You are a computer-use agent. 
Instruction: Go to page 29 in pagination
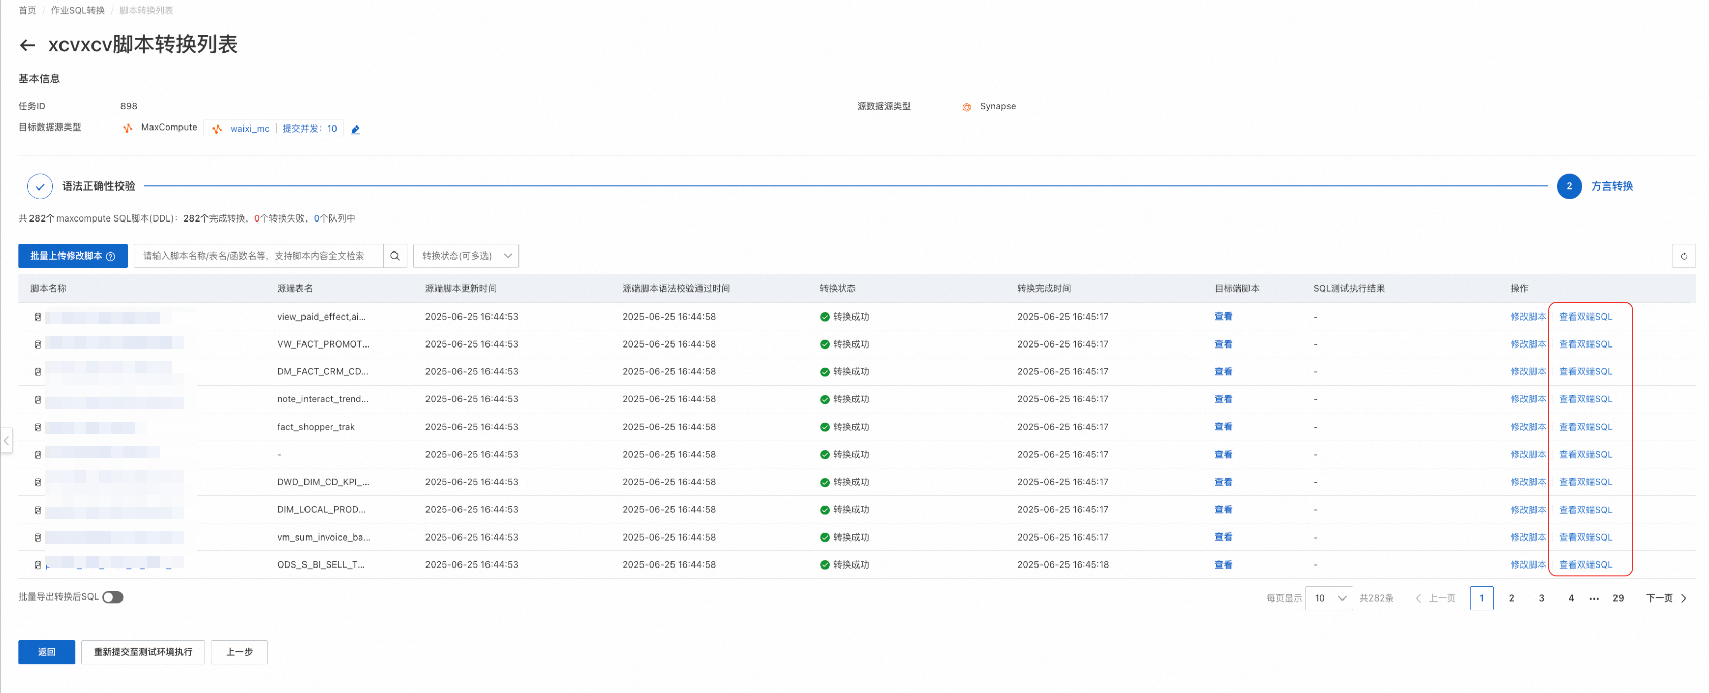[1618, 598]
